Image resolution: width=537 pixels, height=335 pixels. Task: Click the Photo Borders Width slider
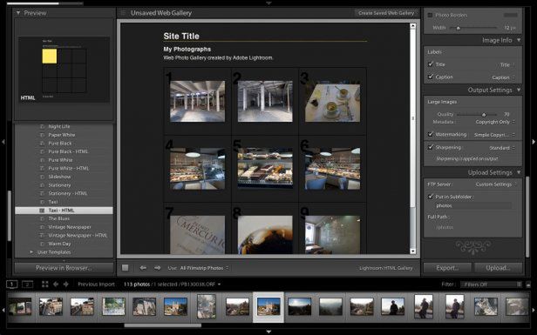coord(472,28)
